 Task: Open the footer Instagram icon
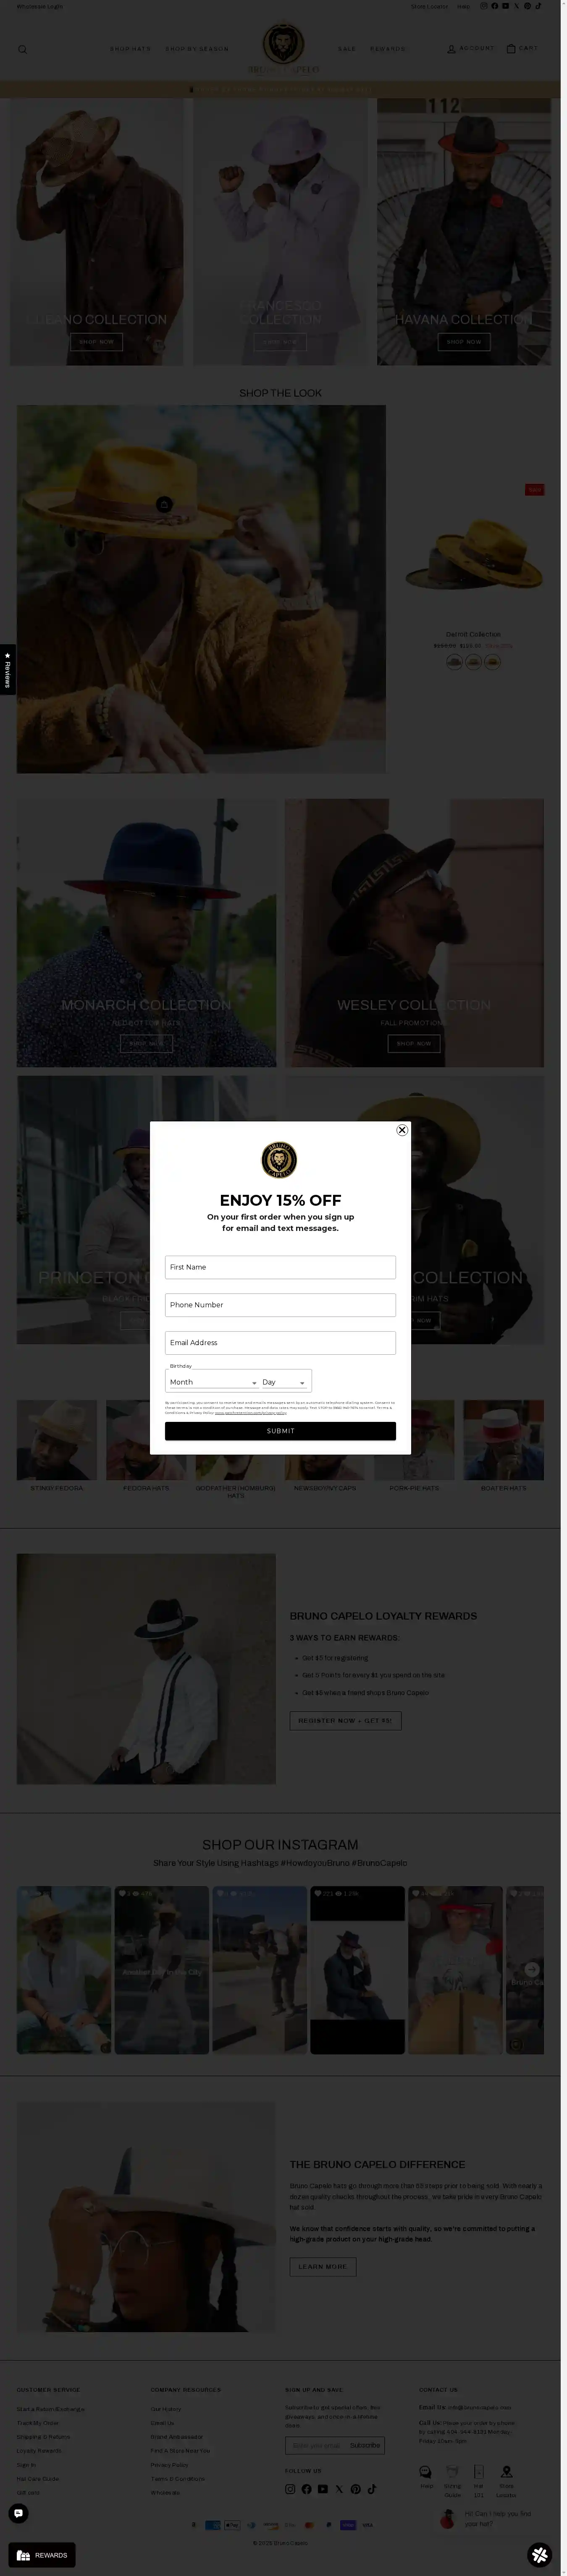(290, 2489)
